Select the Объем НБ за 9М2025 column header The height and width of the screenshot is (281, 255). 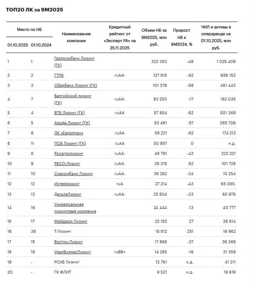pos(154,37)
